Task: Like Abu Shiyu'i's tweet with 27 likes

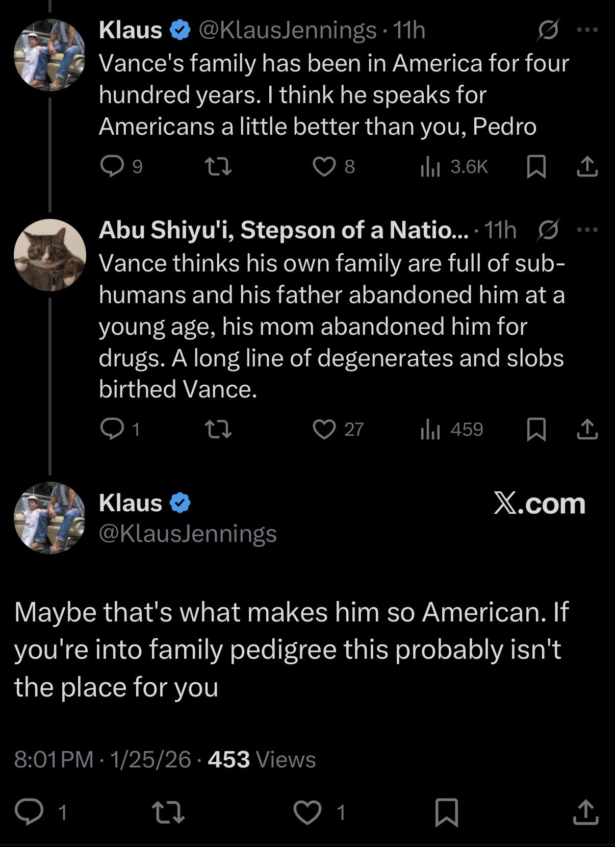Action: coord(324,429)
